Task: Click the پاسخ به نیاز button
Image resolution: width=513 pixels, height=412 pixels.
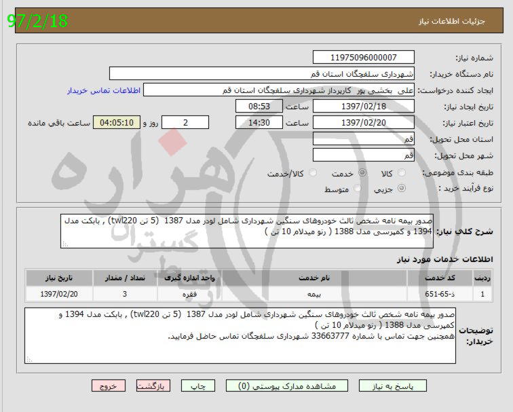Action: [x=393, y=386]
